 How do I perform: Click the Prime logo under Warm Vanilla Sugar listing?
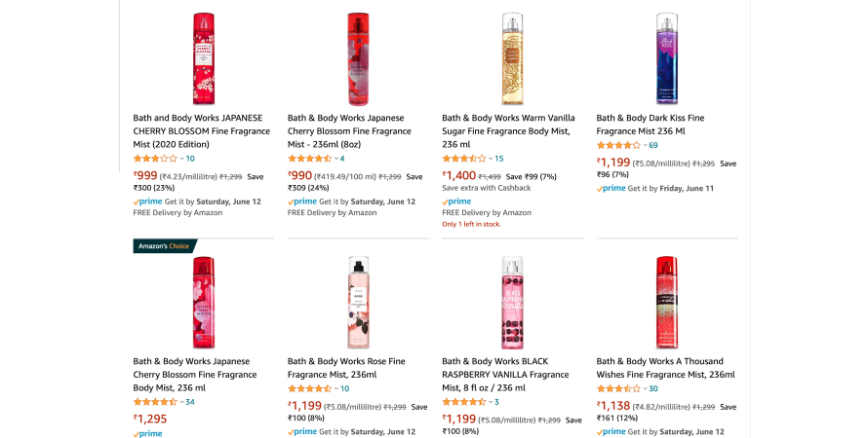pos(456,201)
